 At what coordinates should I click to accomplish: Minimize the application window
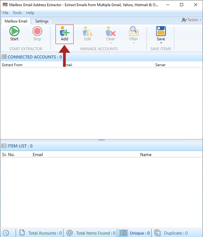(x=168, y=5)
